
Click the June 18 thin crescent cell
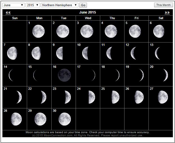(x=112, y=75)
